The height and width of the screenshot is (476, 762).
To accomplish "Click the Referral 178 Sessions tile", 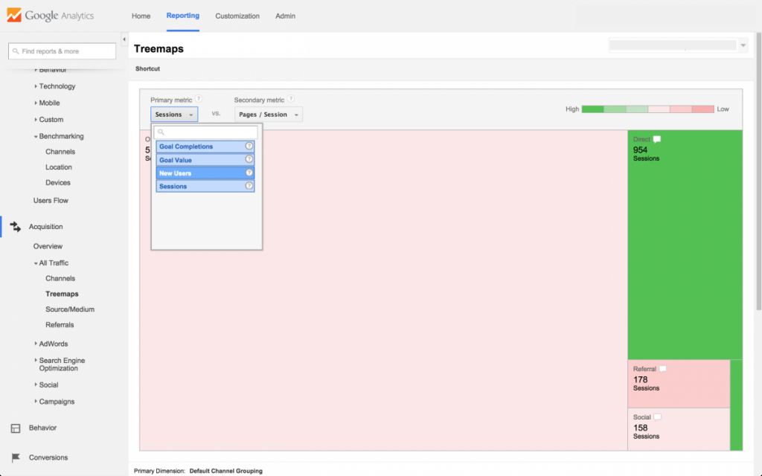I will tap(679, 384).
